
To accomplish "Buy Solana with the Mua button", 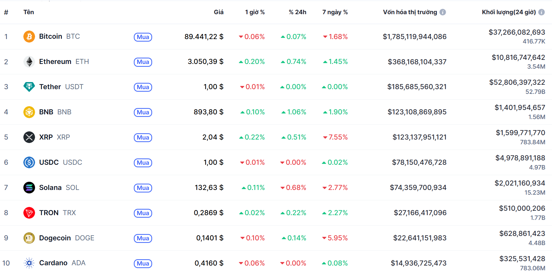I will [x=143, y=188].
